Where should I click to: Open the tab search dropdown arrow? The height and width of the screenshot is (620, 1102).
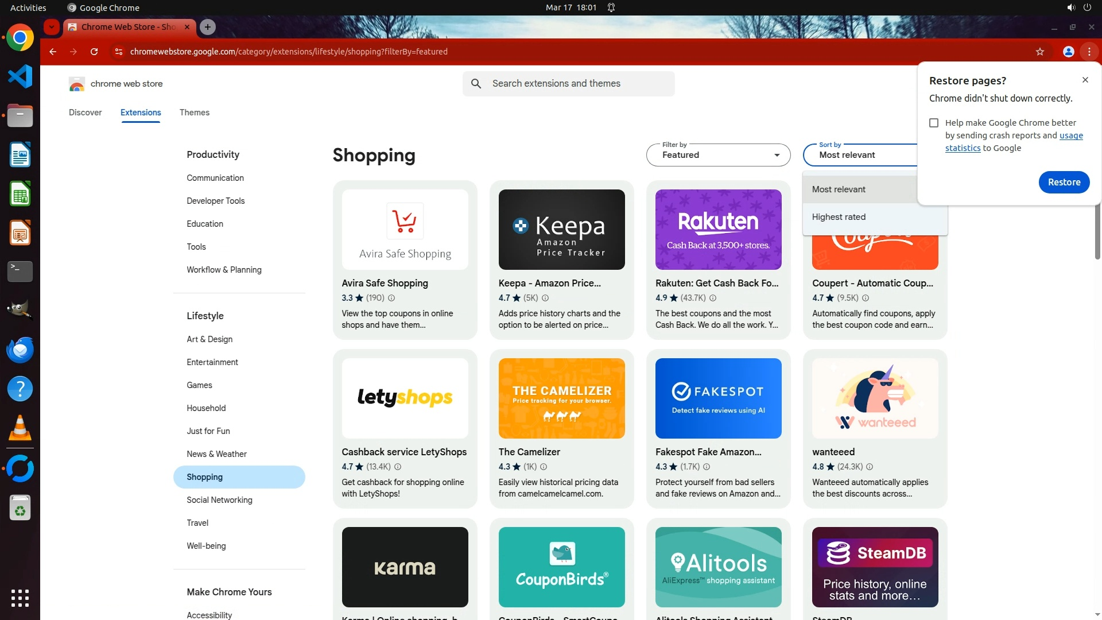coord(52,27)
